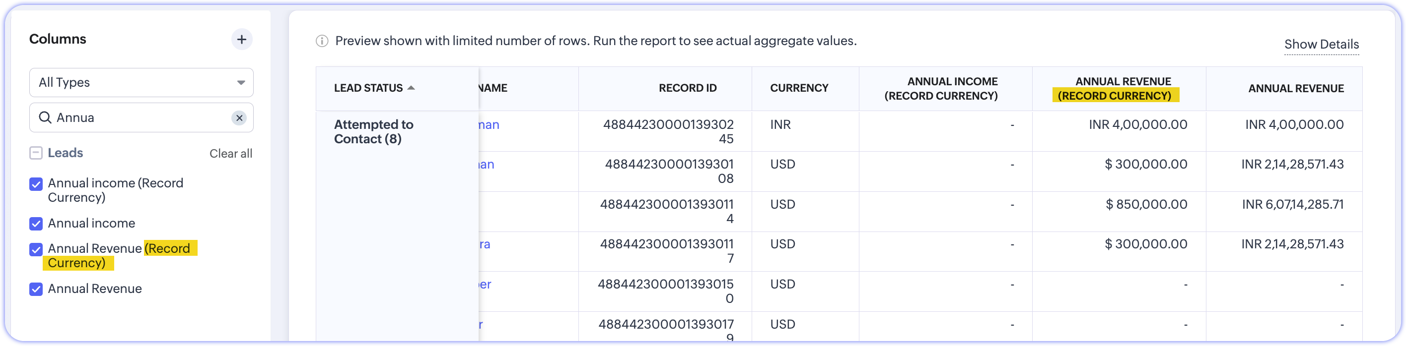Click the plus icon to add columns
Viewport: 1406px width, 346px height.
point(242,39)
